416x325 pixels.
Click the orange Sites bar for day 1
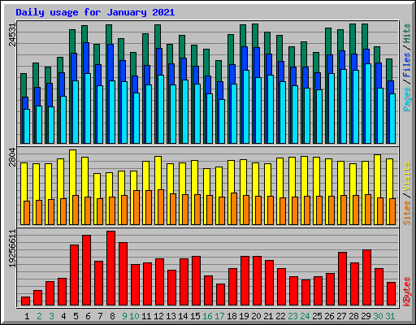pos(27,213)
